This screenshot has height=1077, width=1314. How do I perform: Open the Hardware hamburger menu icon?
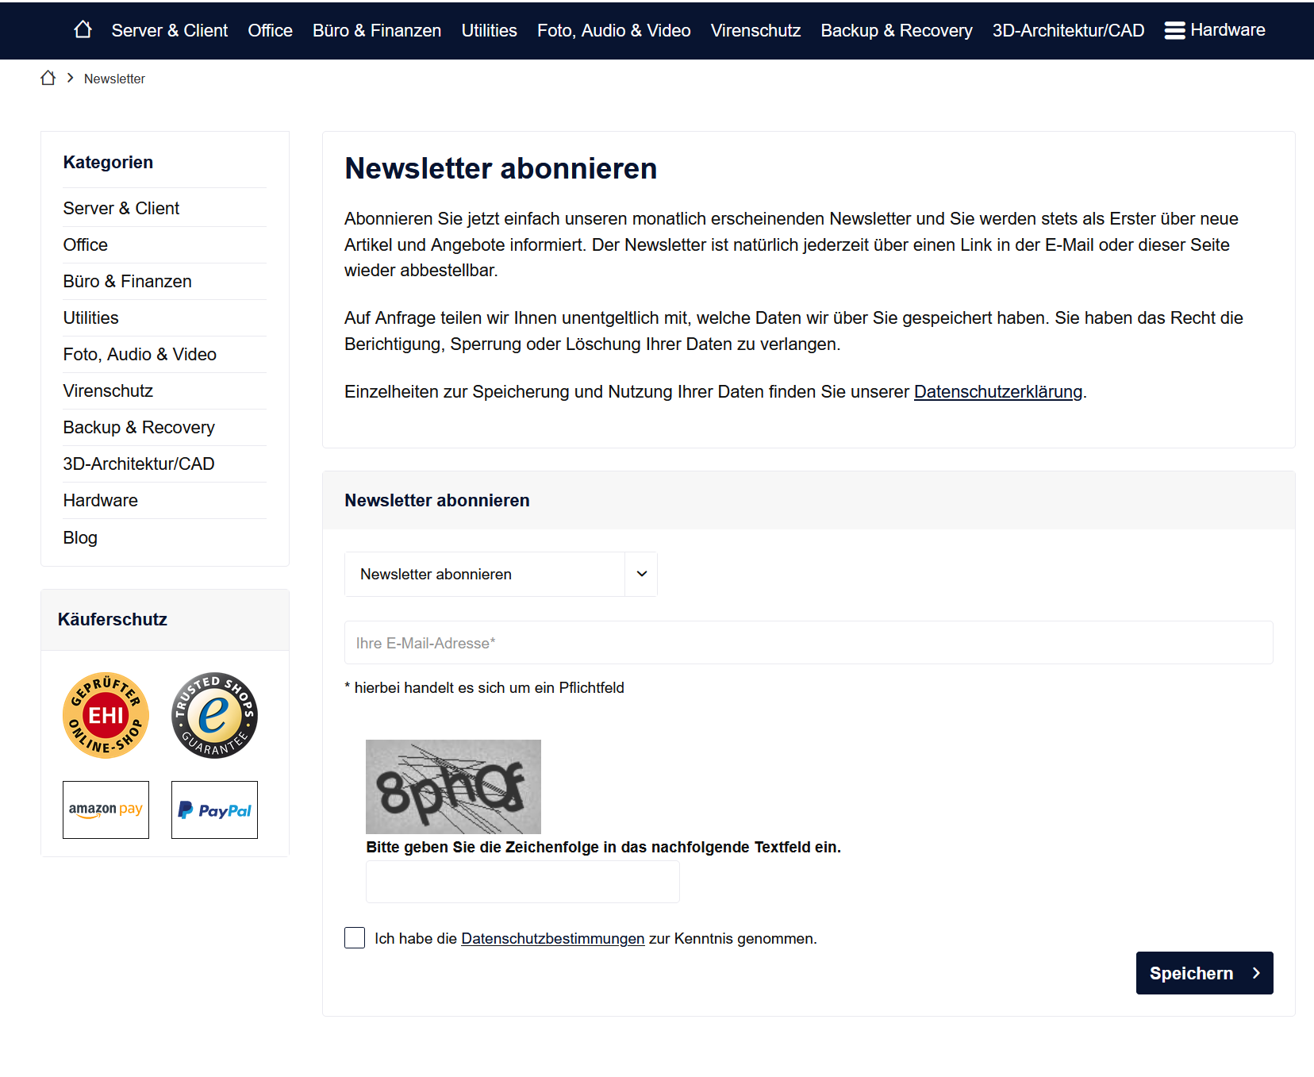pos(1174,30)
